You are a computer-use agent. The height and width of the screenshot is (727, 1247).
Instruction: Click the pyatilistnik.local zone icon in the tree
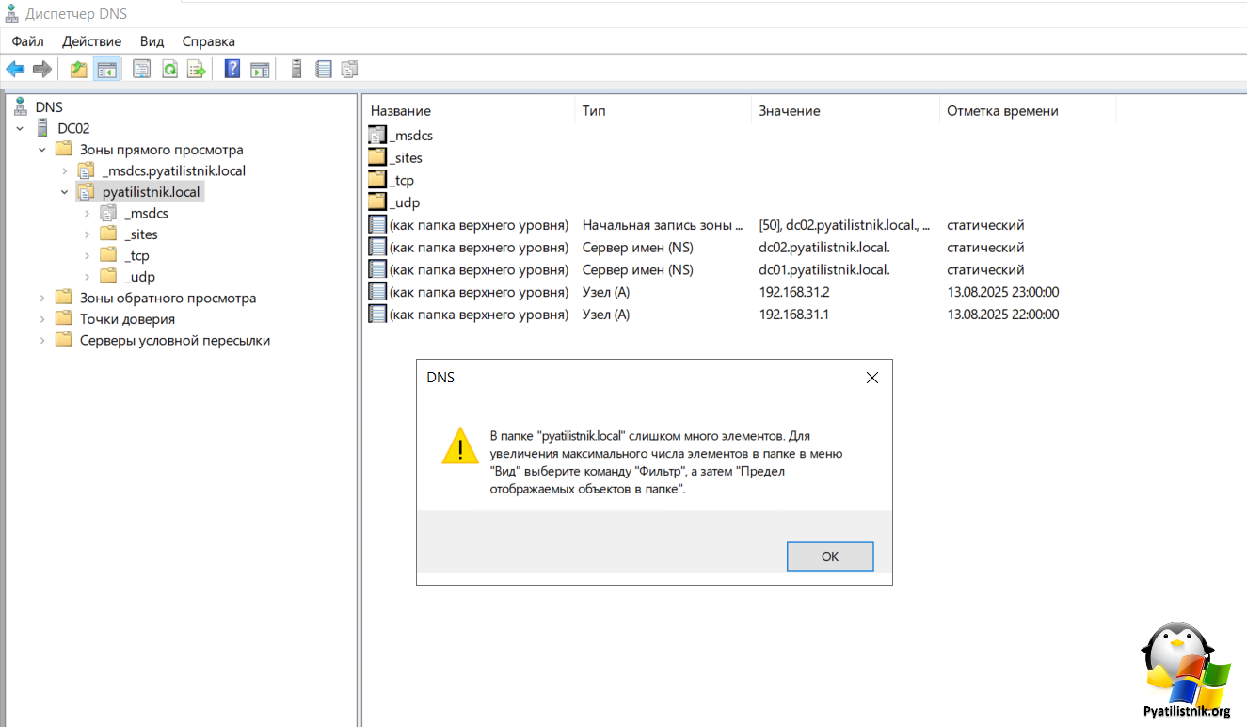(x=86, y=192)
